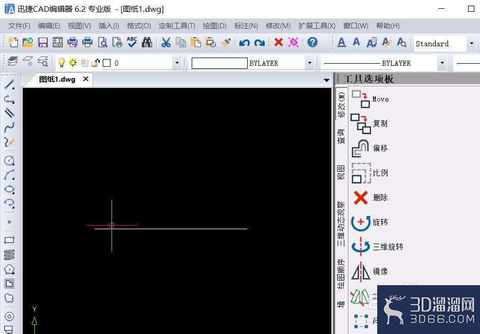The image size is (480, 334).
Task: Open the 标注(N) menu
Action: pos(246,26)
